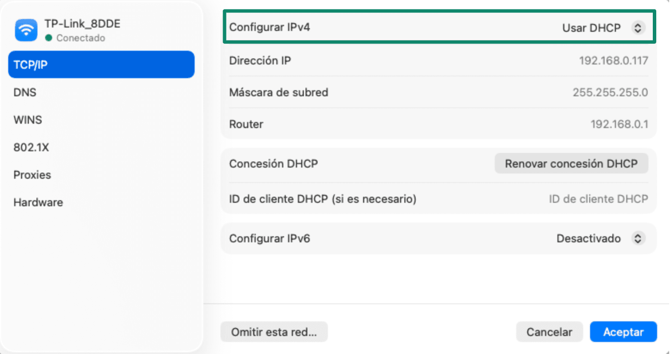Open the DNS settings section
Image resolution: width=670 pixels, height=354 pixels.
click(x=24, y=92)
